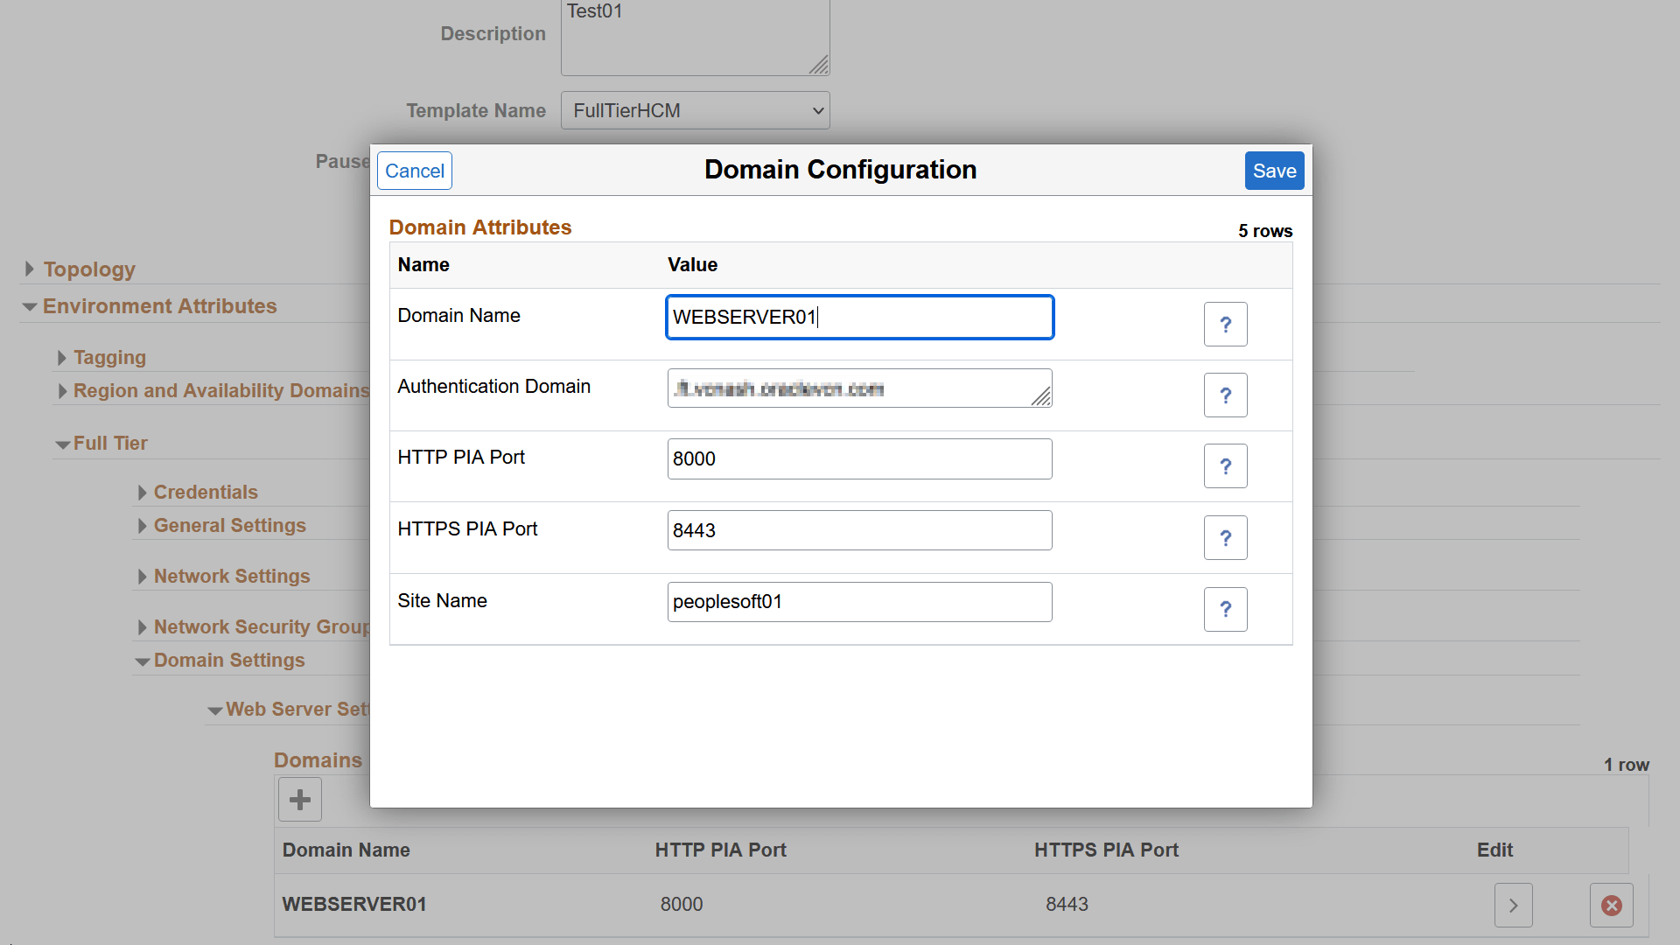Cancel the Domain Configuration dialog
Image resolution: width=1680 pixels, height=945 pixels.
click(415, 171)
